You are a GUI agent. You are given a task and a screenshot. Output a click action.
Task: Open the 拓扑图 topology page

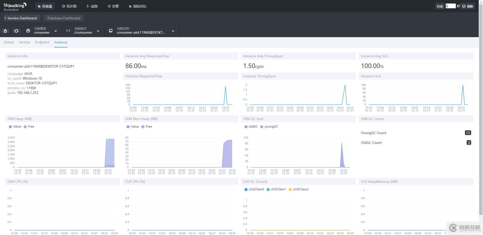pyautogui.click(x=69, y=6)
